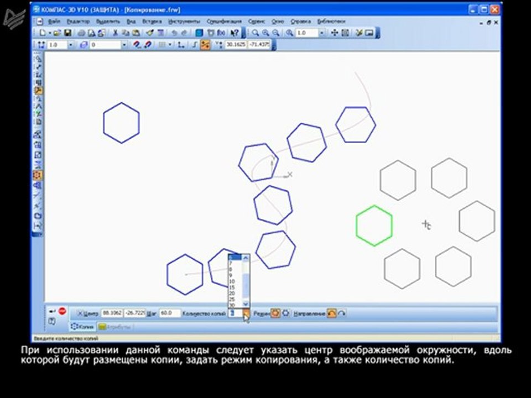Open the Редактор menu

[x=78, y=22]
